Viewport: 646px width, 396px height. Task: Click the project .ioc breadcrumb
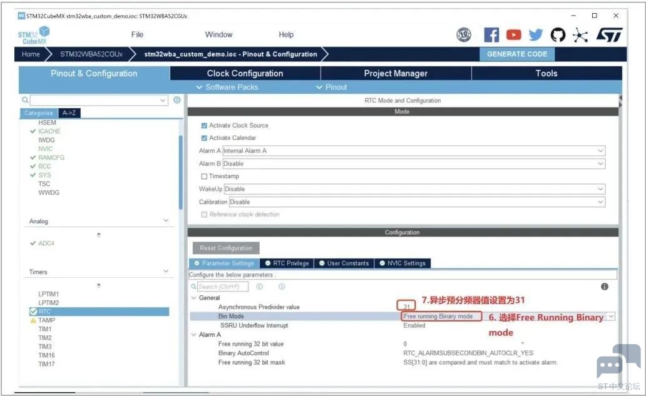[x=231, y=54]
